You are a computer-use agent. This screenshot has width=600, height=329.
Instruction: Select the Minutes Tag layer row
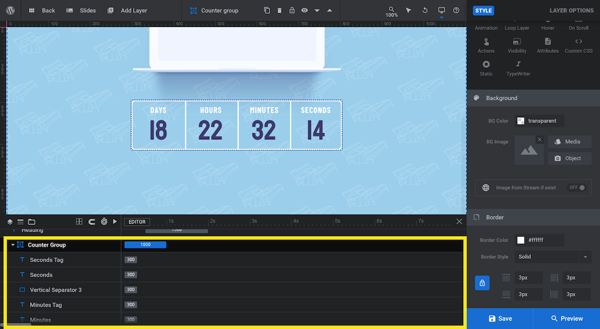click(64, 304)
